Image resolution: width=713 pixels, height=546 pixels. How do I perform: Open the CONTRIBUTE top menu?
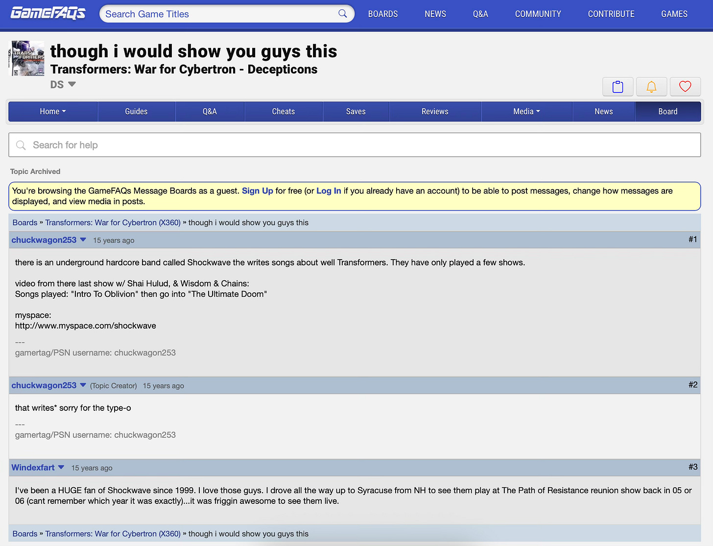tap(611, 14)
